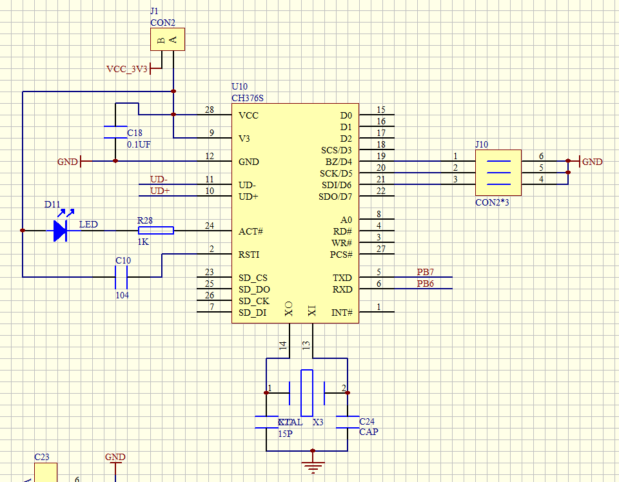Select the C24 capacitor symbol

348,421
